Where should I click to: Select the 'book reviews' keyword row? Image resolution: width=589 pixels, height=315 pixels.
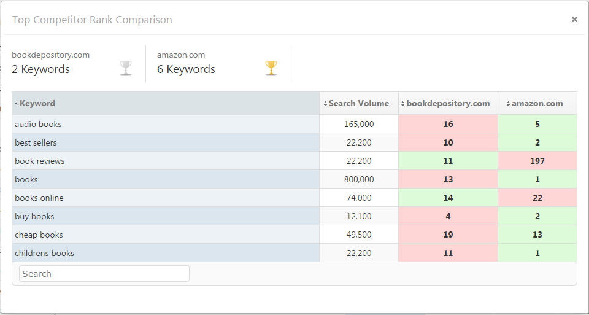[39, 161]
